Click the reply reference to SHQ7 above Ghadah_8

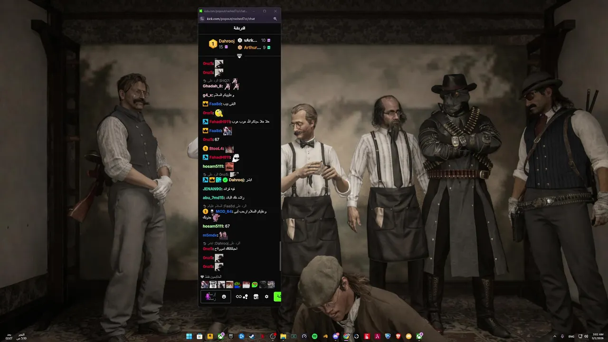[220, 81]
